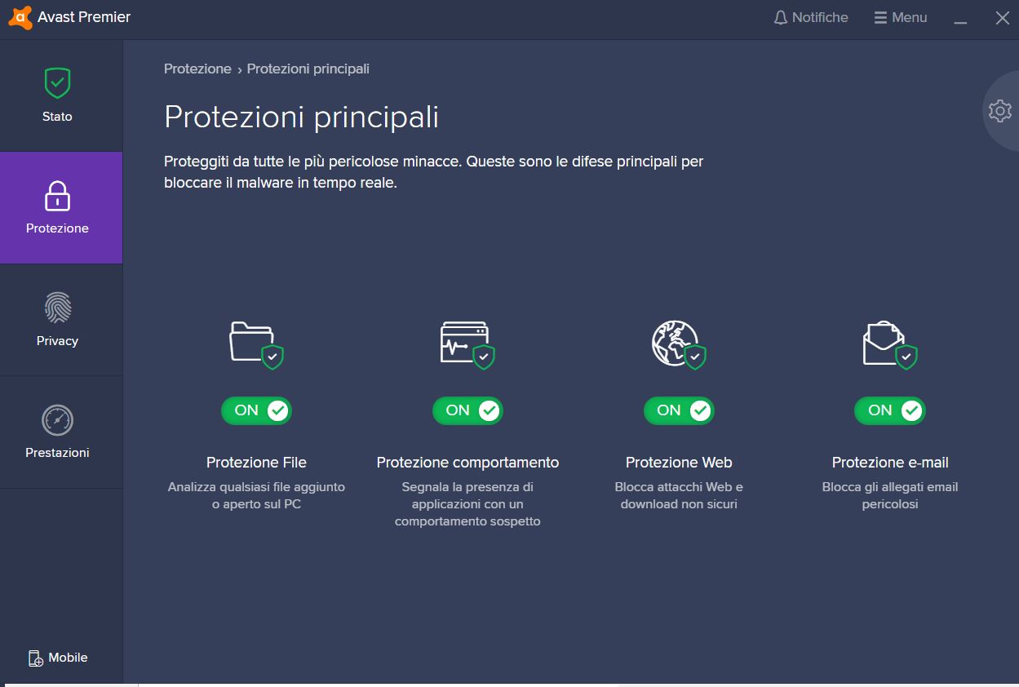The width and height of the screenshot is (1019, 687).
Task: Open the settings gear icon
Action: [999, 111]
